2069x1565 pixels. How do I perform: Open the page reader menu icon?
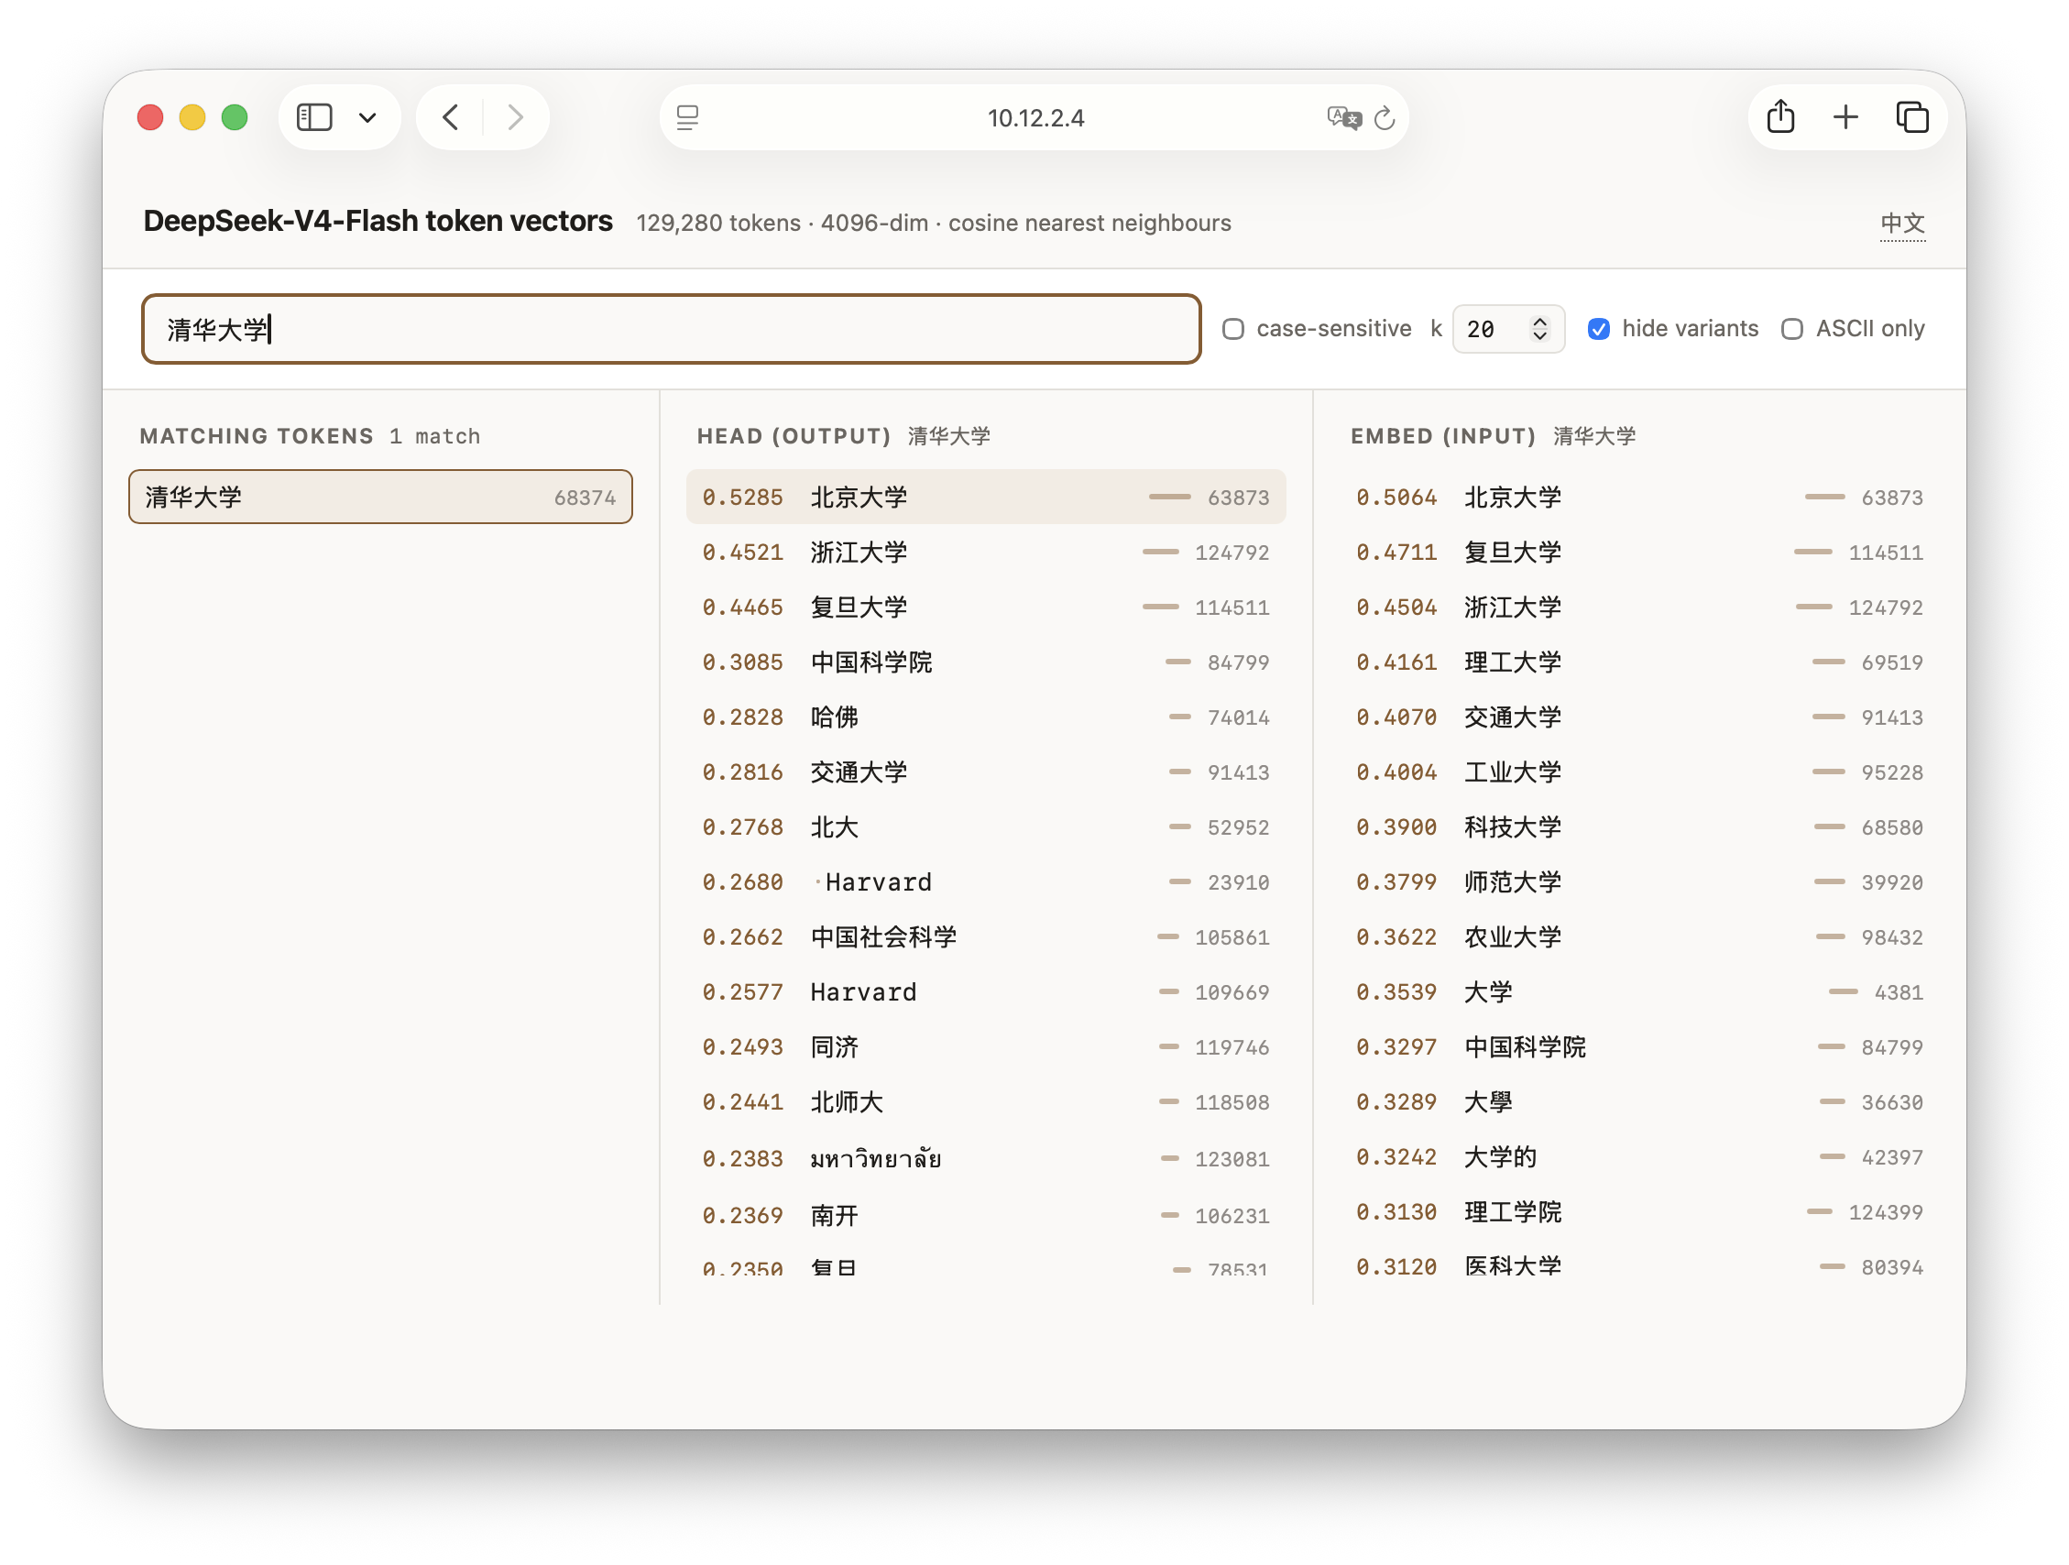point(687,118)
